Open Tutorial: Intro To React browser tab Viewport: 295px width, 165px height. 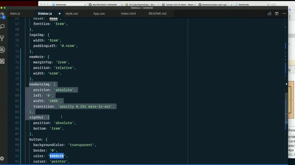[x=179, y=5]
